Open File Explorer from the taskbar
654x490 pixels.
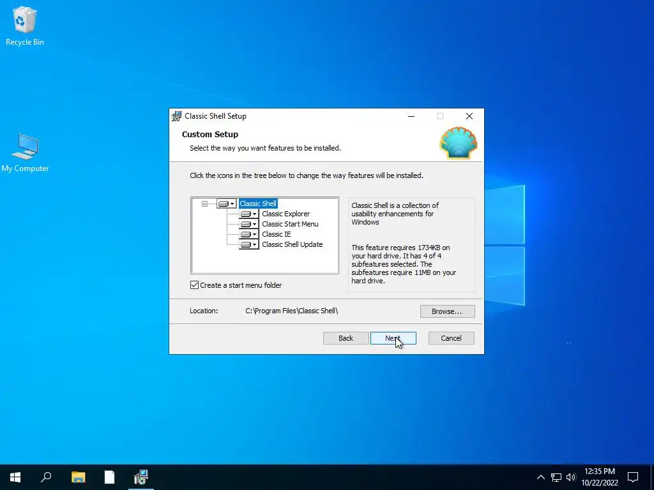coord(78,477)
